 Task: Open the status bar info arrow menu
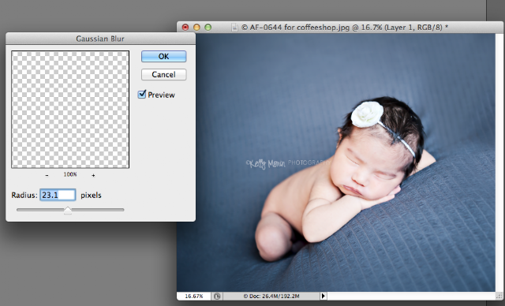324,296
